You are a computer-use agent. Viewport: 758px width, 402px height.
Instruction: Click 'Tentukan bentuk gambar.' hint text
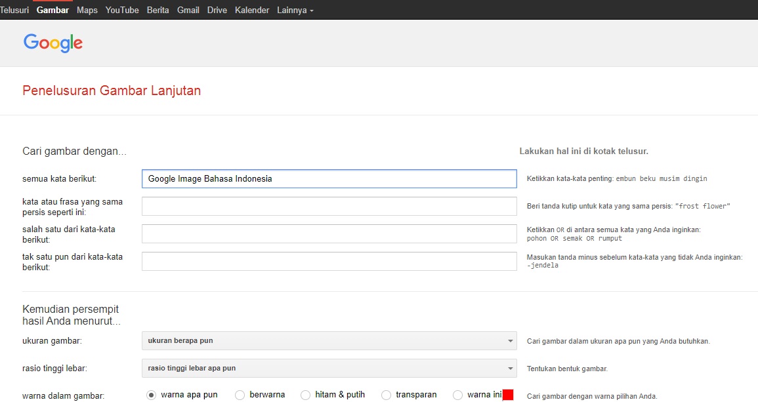(567, 369)
